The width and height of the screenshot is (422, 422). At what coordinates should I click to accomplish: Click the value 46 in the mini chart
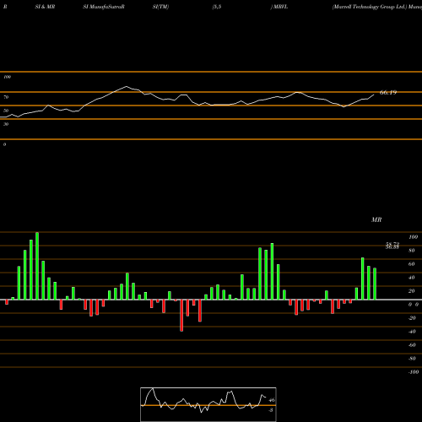272,400
